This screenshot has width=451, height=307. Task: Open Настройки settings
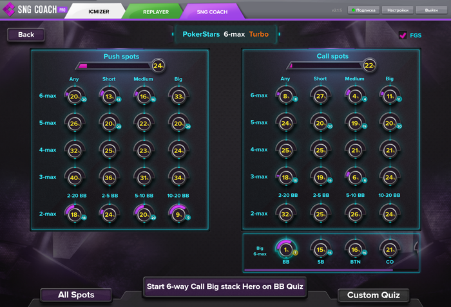point(398,10)
